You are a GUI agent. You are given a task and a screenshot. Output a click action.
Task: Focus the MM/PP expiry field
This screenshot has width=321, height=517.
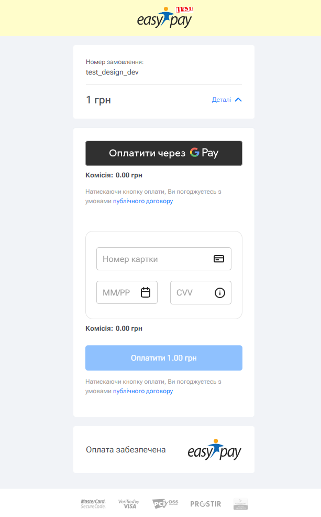[x=127, y=292]
